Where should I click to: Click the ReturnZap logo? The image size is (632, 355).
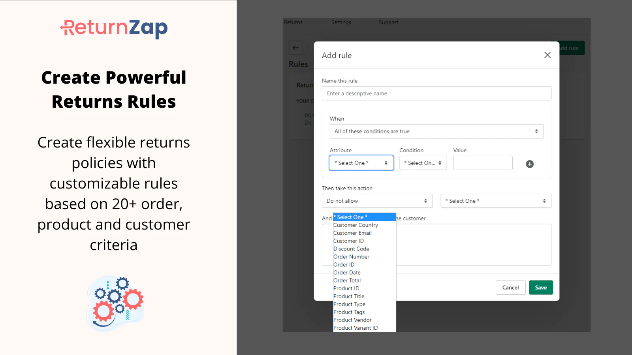tap(114, 28)
